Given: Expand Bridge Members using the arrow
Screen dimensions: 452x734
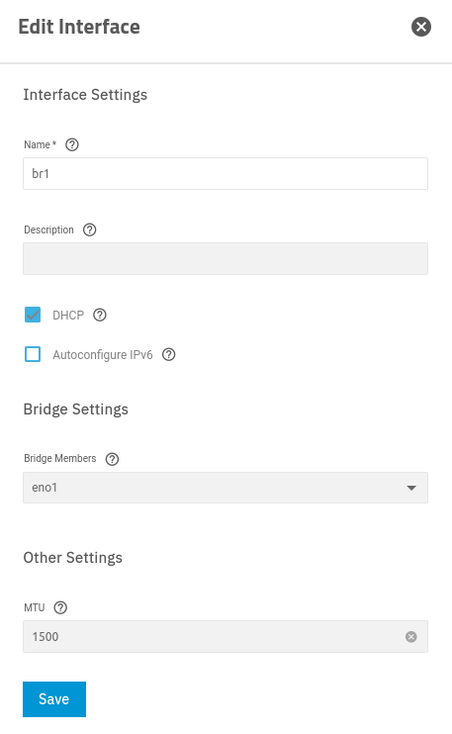Looking at the screenshot, I should pyautogui.click(x=411, y=488).
